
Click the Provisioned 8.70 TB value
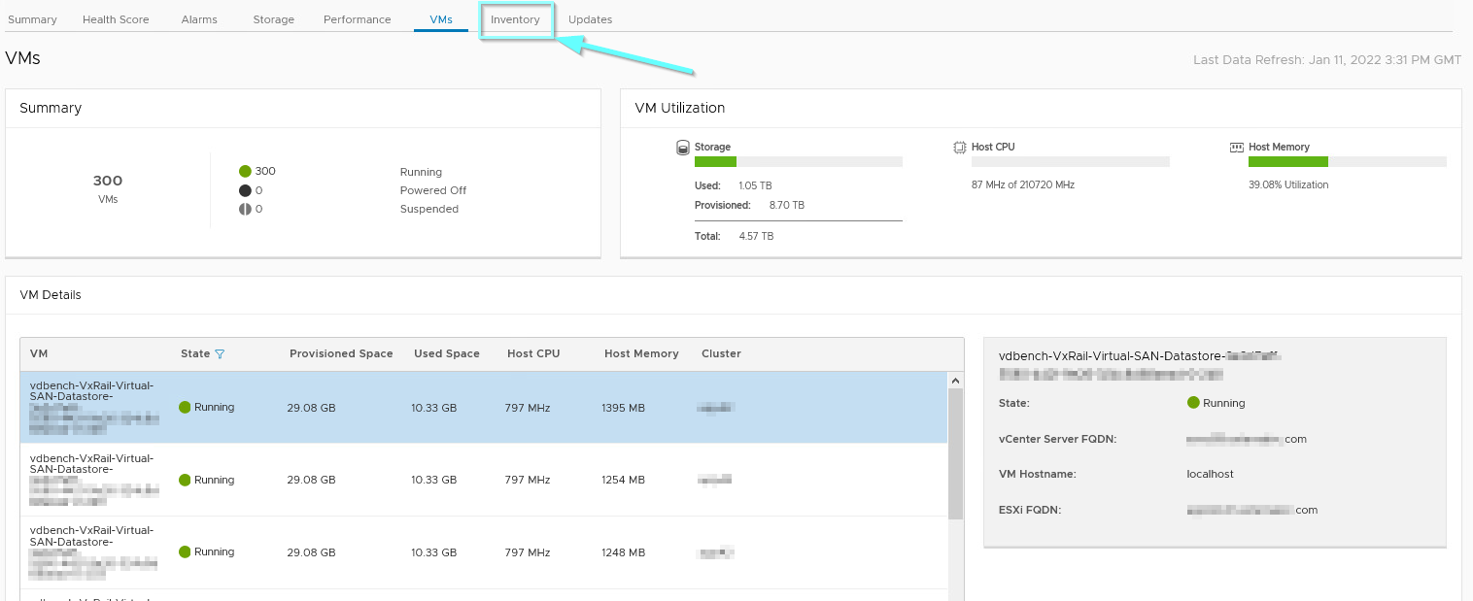point(786,206)
